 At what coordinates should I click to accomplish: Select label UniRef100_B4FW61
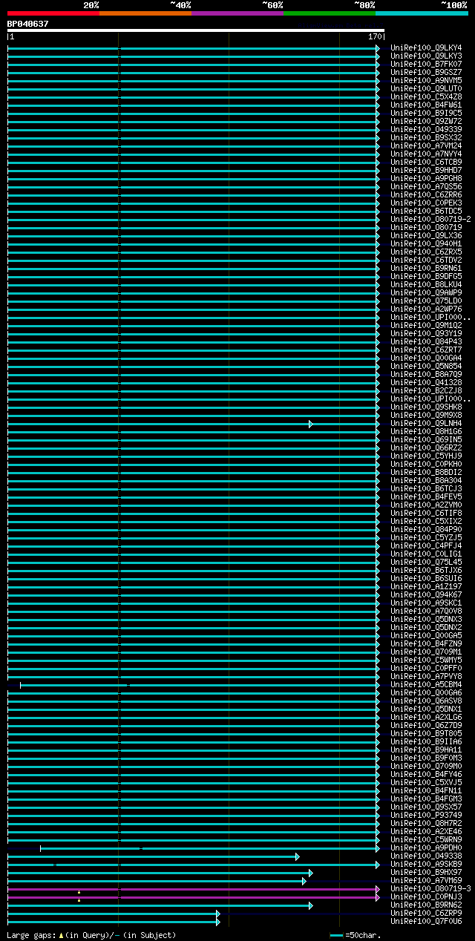426,105
